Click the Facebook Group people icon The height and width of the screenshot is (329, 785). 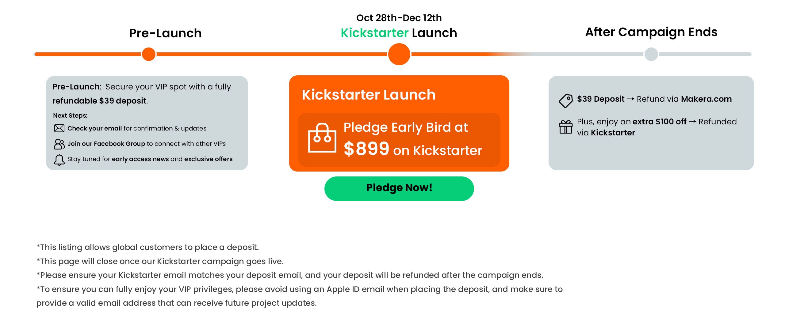pyautogui.click(x=59, y=144)
